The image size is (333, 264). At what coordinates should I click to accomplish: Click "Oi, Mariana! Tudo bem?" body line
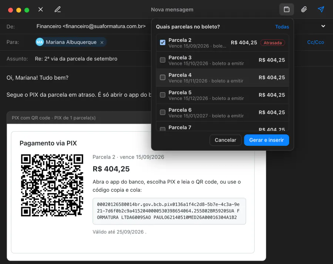pyautogui.click(x=37, y=78)
